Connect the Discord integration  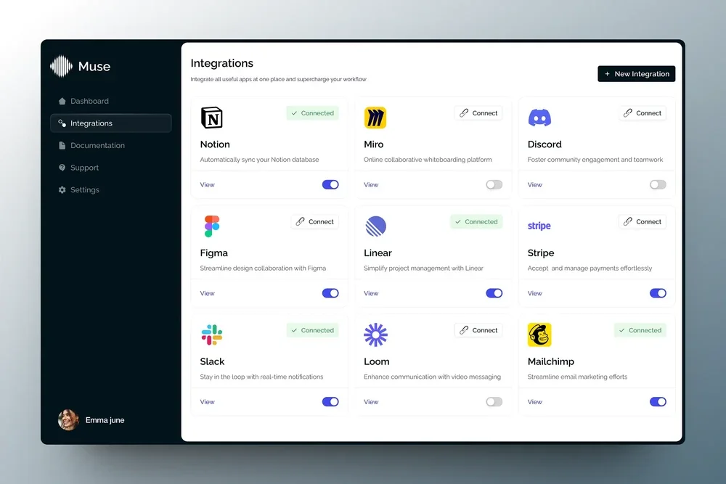643,113
